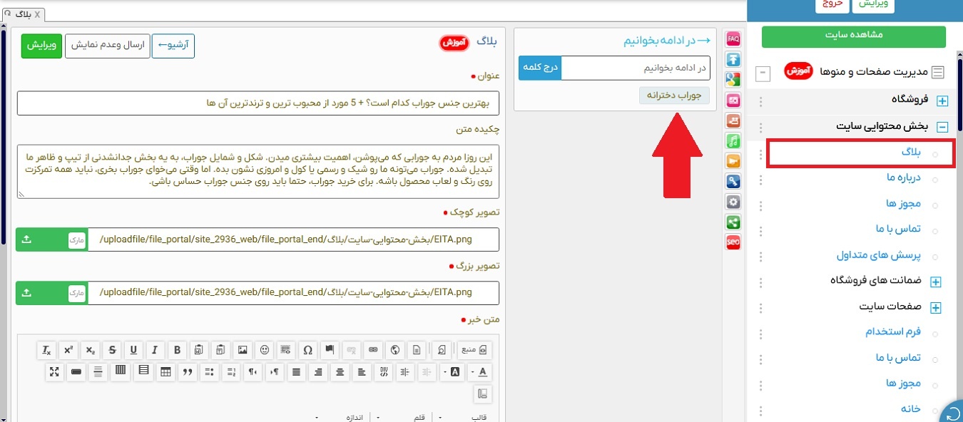Screen dimensions: 963x422
Task: Click the درج کلمه button
Action: (x=540, y=68)
